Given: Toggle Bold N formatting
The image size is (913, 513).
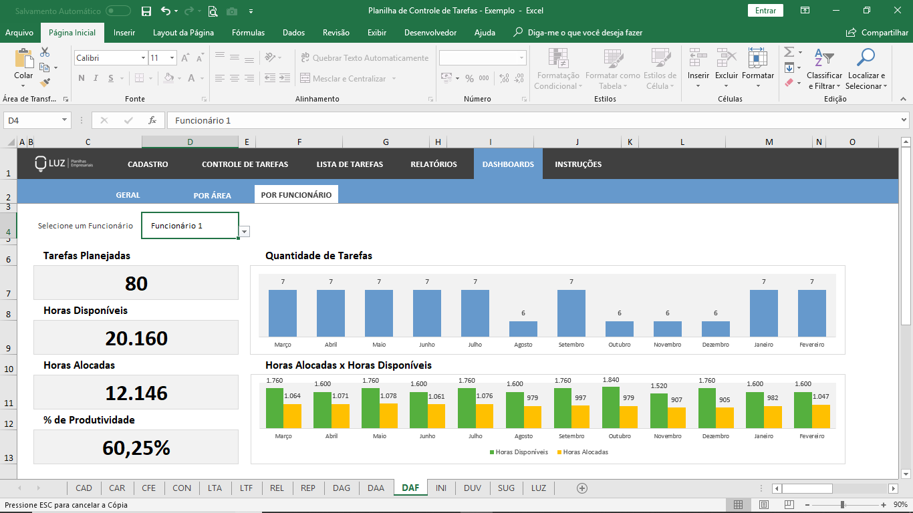Looking at the screenshot, I should (x=82, y=78).
